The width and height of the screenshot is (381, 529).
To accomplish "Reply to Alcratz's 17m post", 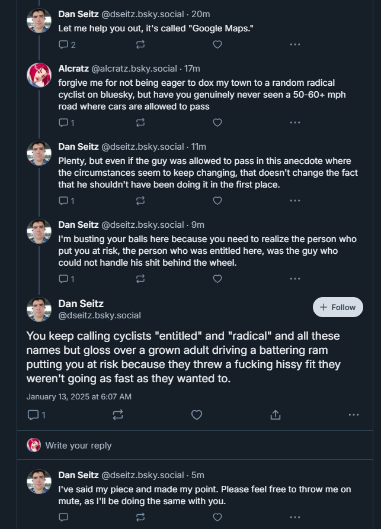I will pyautogui.click(x=64, y=122).
